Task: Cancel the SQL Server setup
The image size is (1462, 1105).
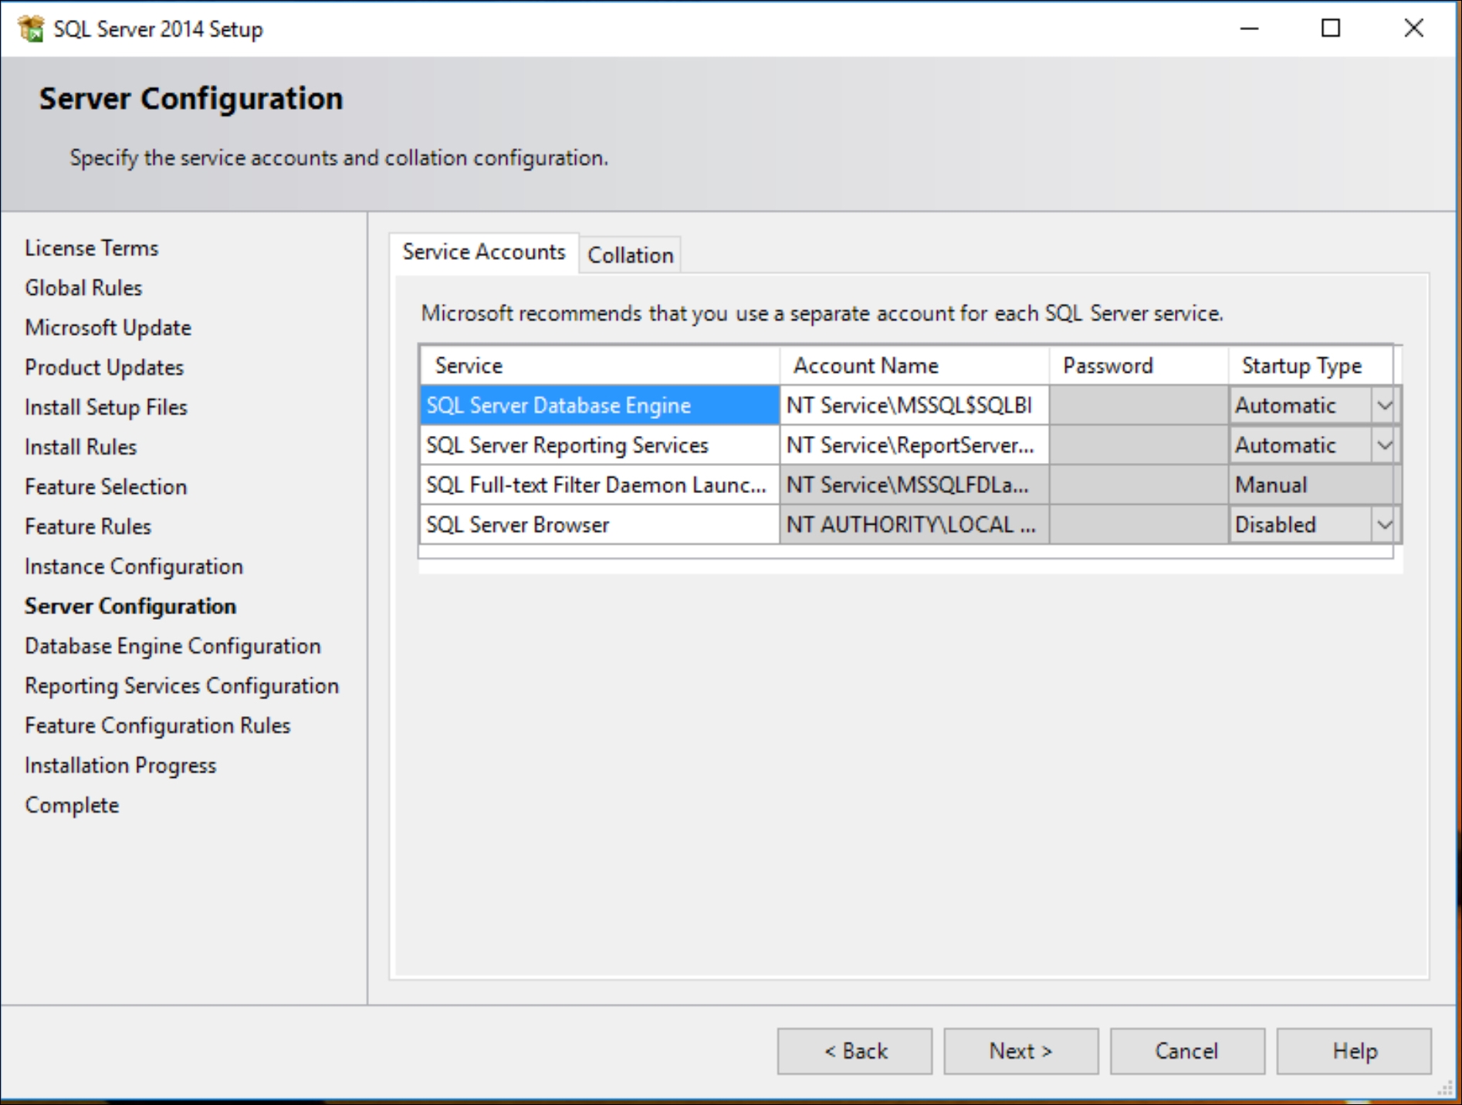Action: point(1187,1051)
